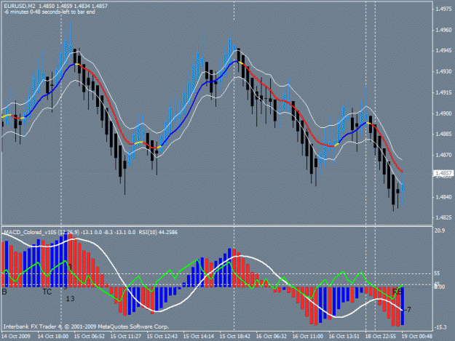The width and height of the screenshot is (455, 341).
Task: Click the 16 Oct 06:32 time label
Action: coord(272,337)
